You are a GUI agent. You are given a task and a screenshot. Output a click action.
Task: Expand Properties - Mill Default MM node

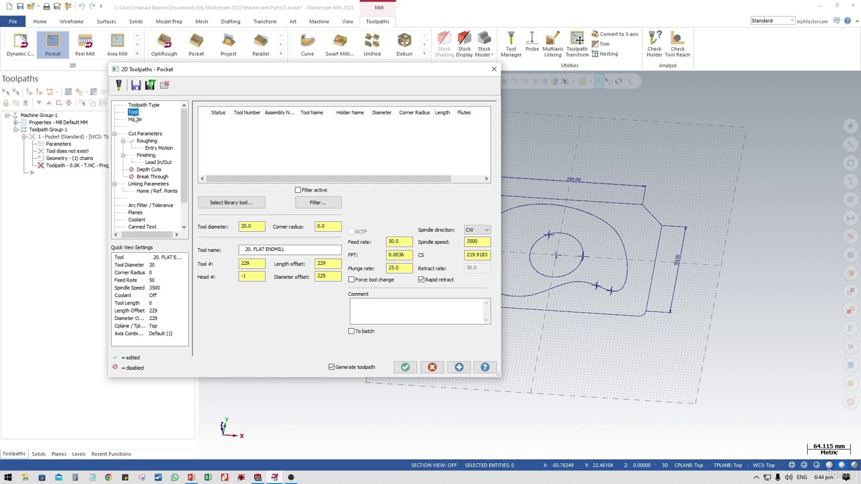pos(15,122)
